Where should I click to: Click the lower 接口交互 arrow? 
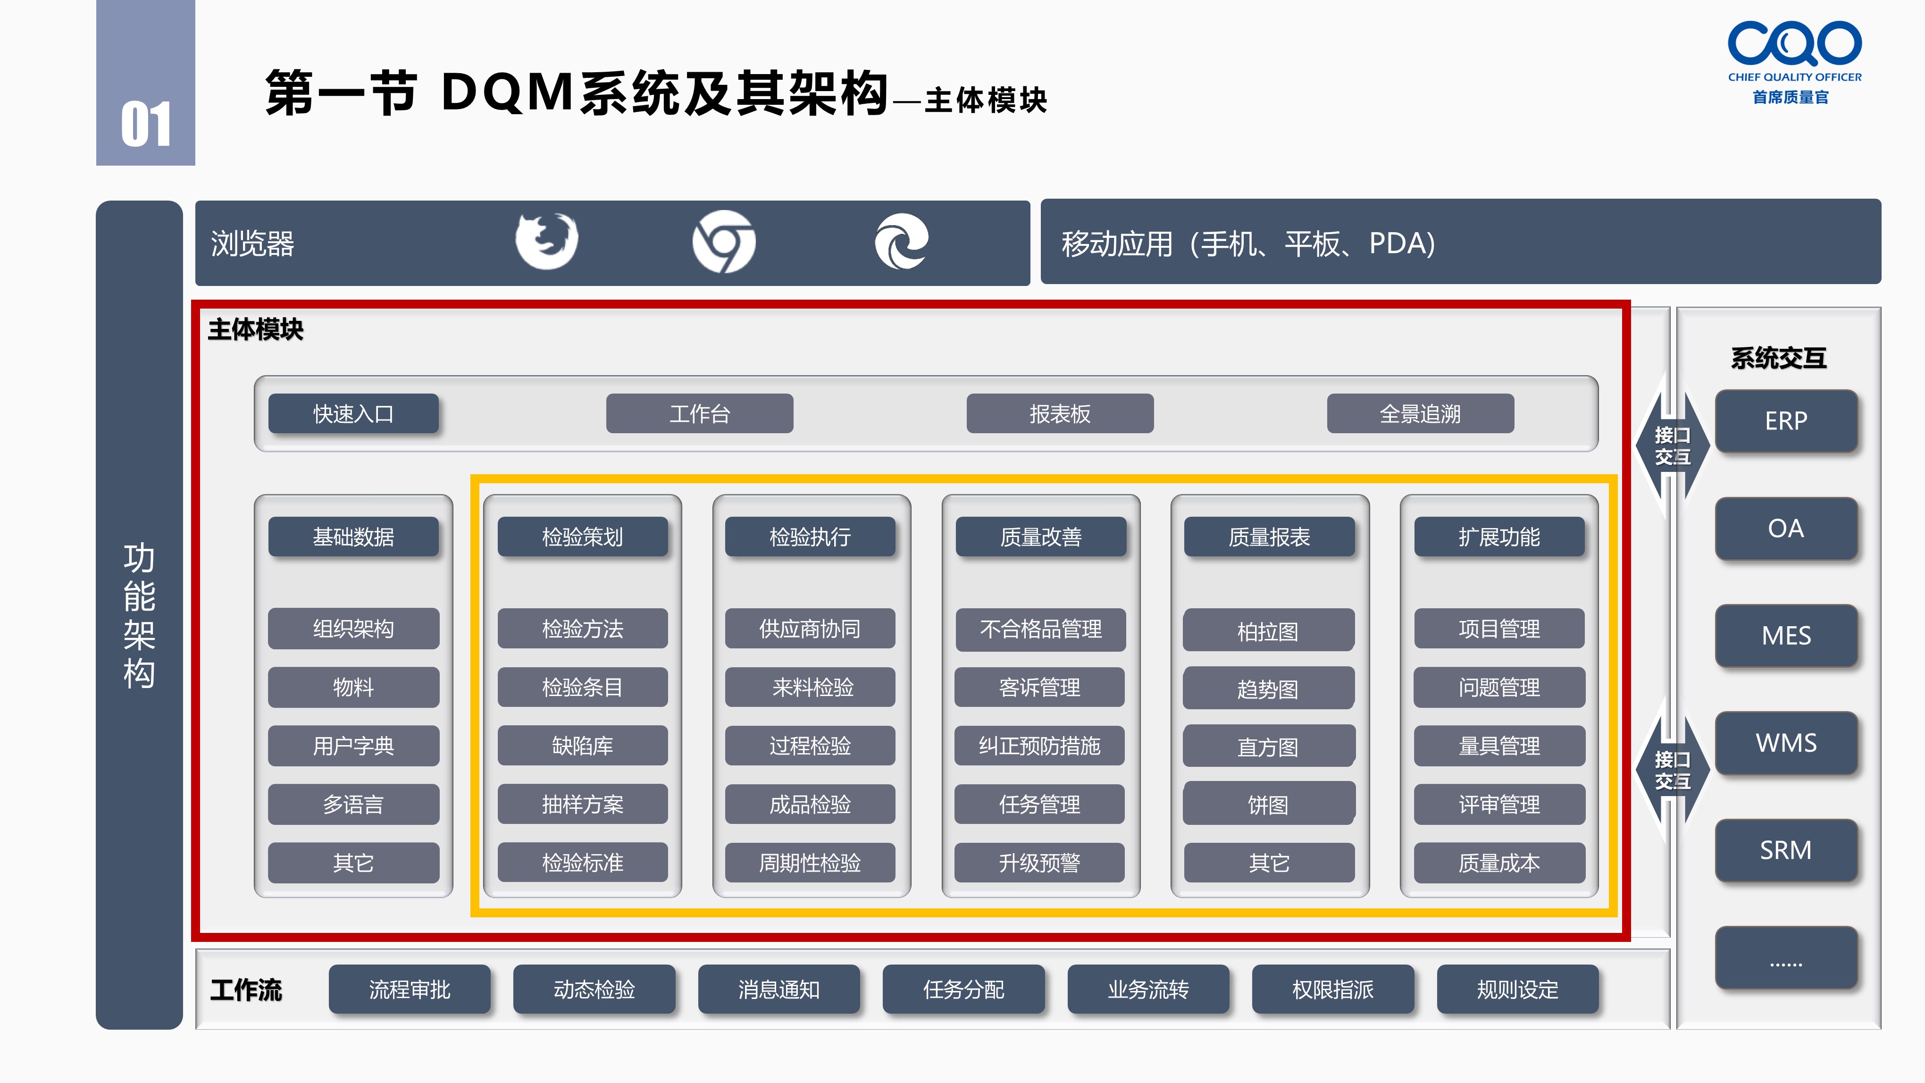pyautogui.click(x=1673, y=770)
